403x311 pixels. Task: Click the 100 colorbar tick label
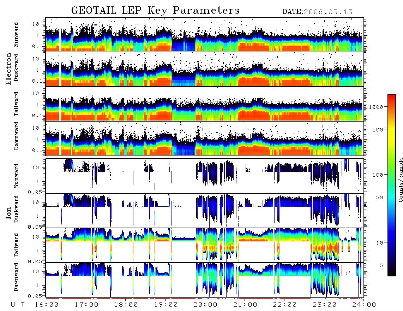point(378,175)
